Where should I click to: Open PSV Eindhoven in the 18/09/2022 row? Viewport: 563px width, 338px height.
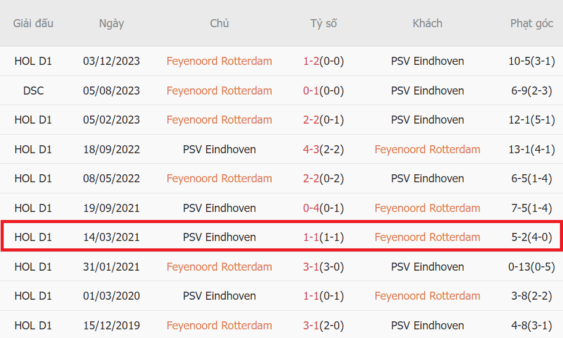point(219,150)
